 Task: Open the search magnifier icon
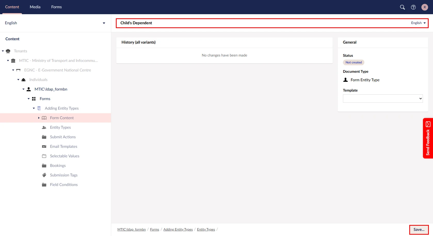click(402, 7)
